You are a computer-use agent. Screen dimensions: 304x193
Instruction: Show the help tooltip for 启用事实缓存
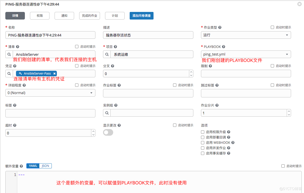click(x=229, y=153)
